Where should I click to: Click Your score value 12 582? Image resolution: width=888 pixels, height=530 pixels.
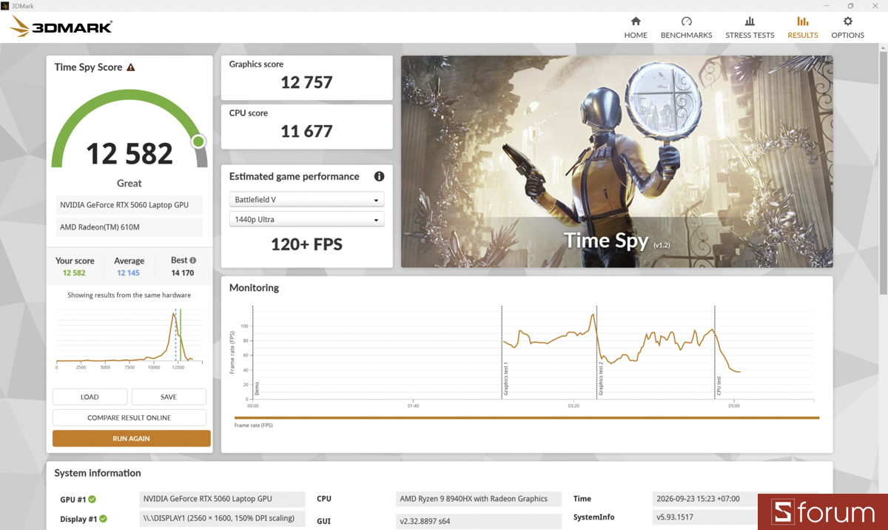pos(74,273)
